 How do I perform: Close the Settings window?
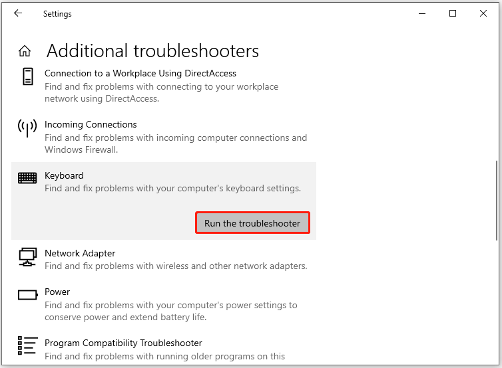pyautogui.click(x=483, y=13)
